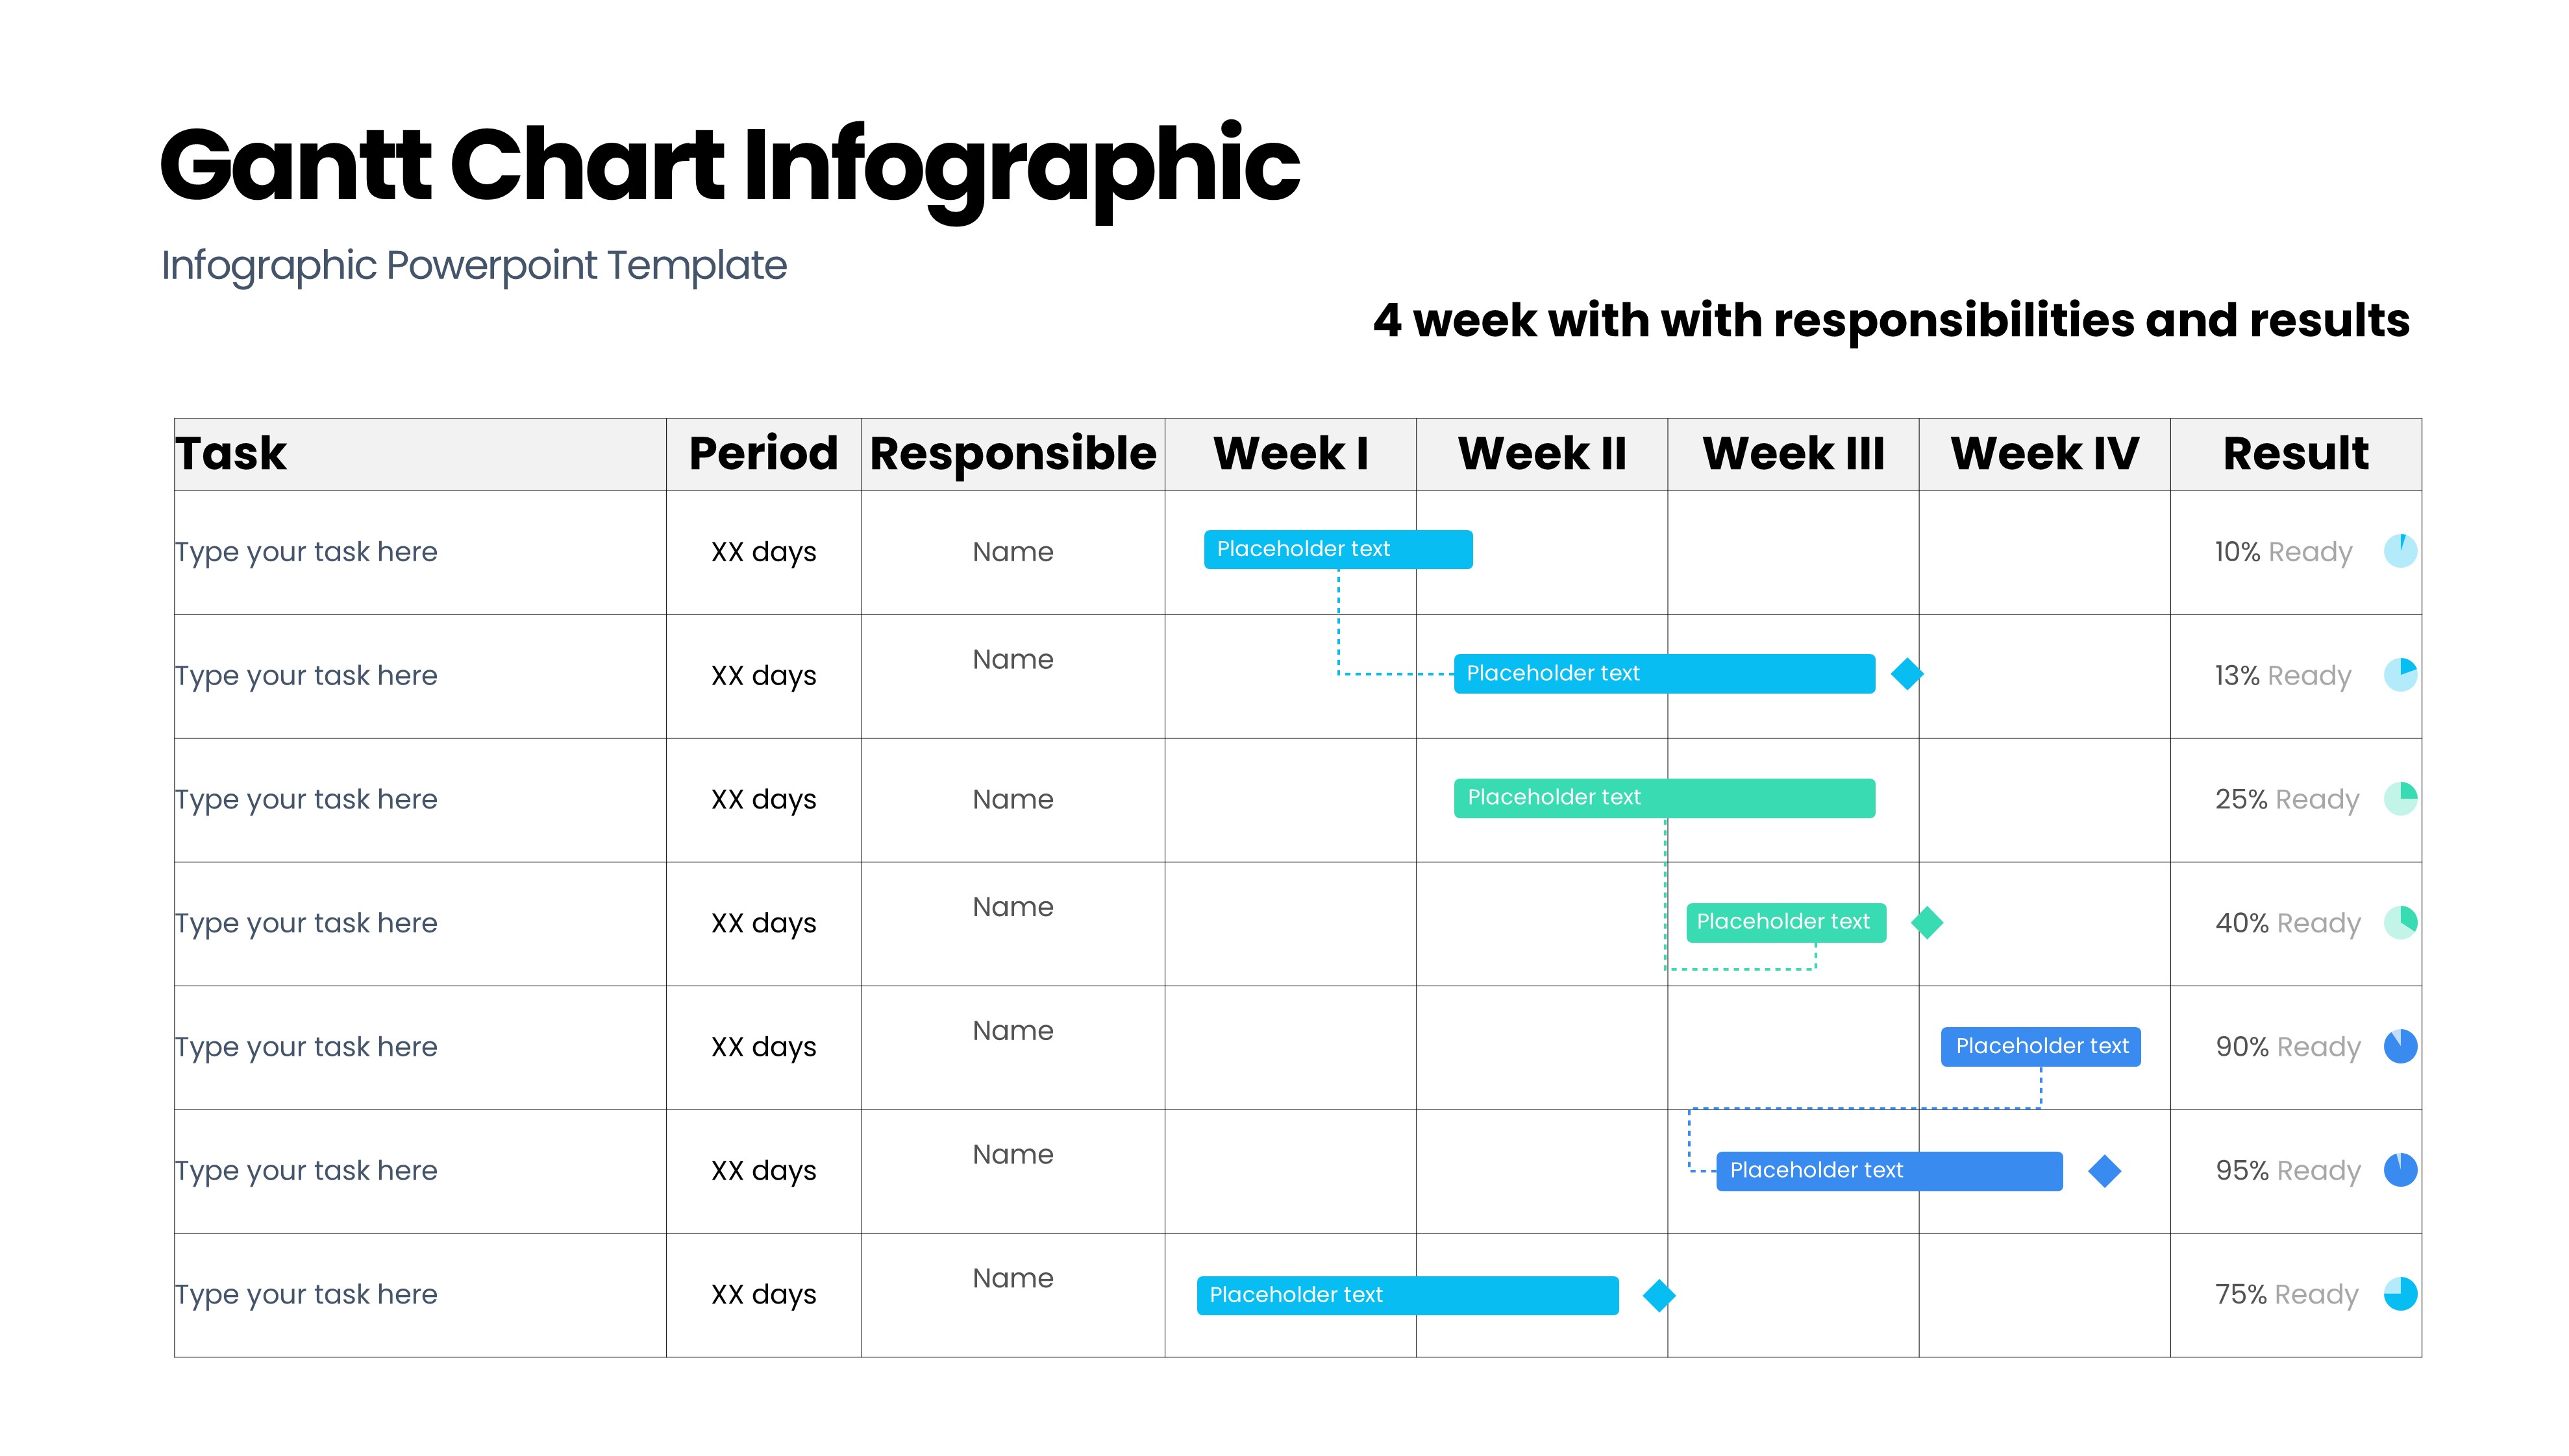Select the Infographic Powerpoint Template subtitle
2569x1456 pixels.
(x=474, y=266)
